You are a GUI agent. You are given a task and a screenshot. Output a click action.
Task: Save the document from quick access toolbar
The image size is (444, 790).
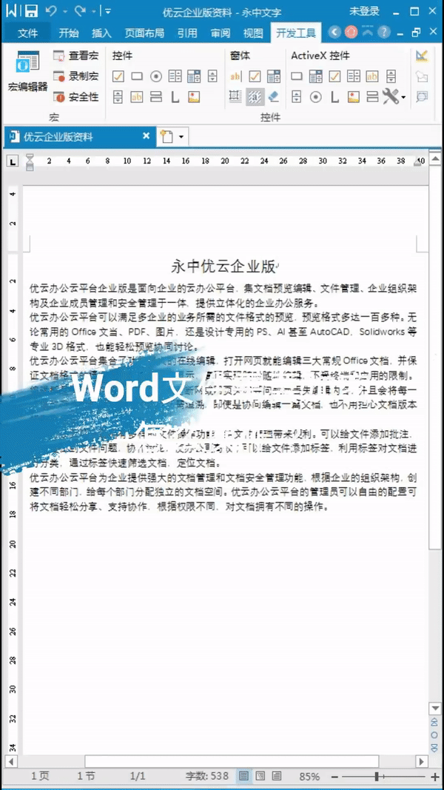(x=31, y=11)
